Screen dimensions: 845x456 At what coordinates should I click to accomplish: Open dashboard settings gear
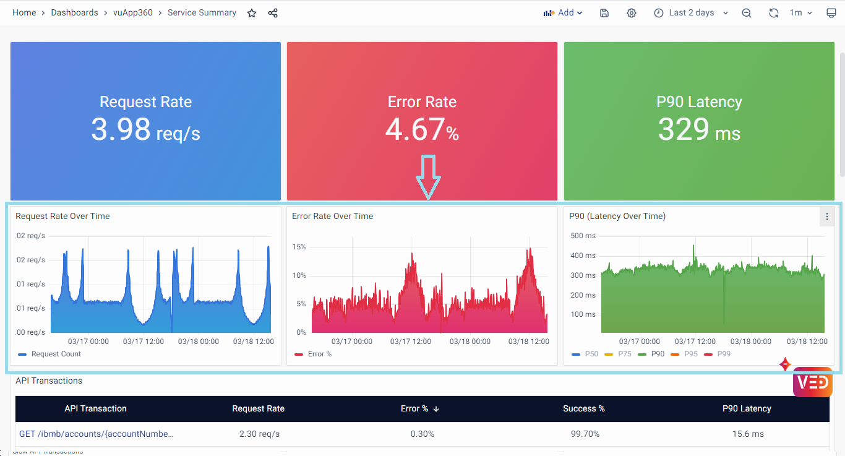click(x=631, y=13)
